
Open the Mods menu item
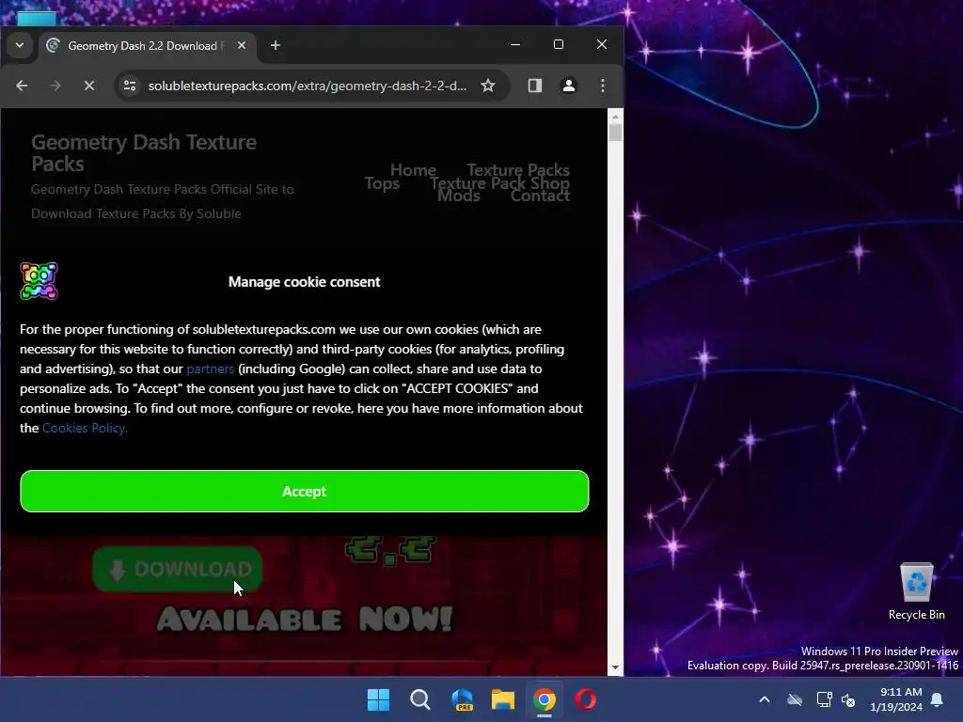(x=459, y=196)
